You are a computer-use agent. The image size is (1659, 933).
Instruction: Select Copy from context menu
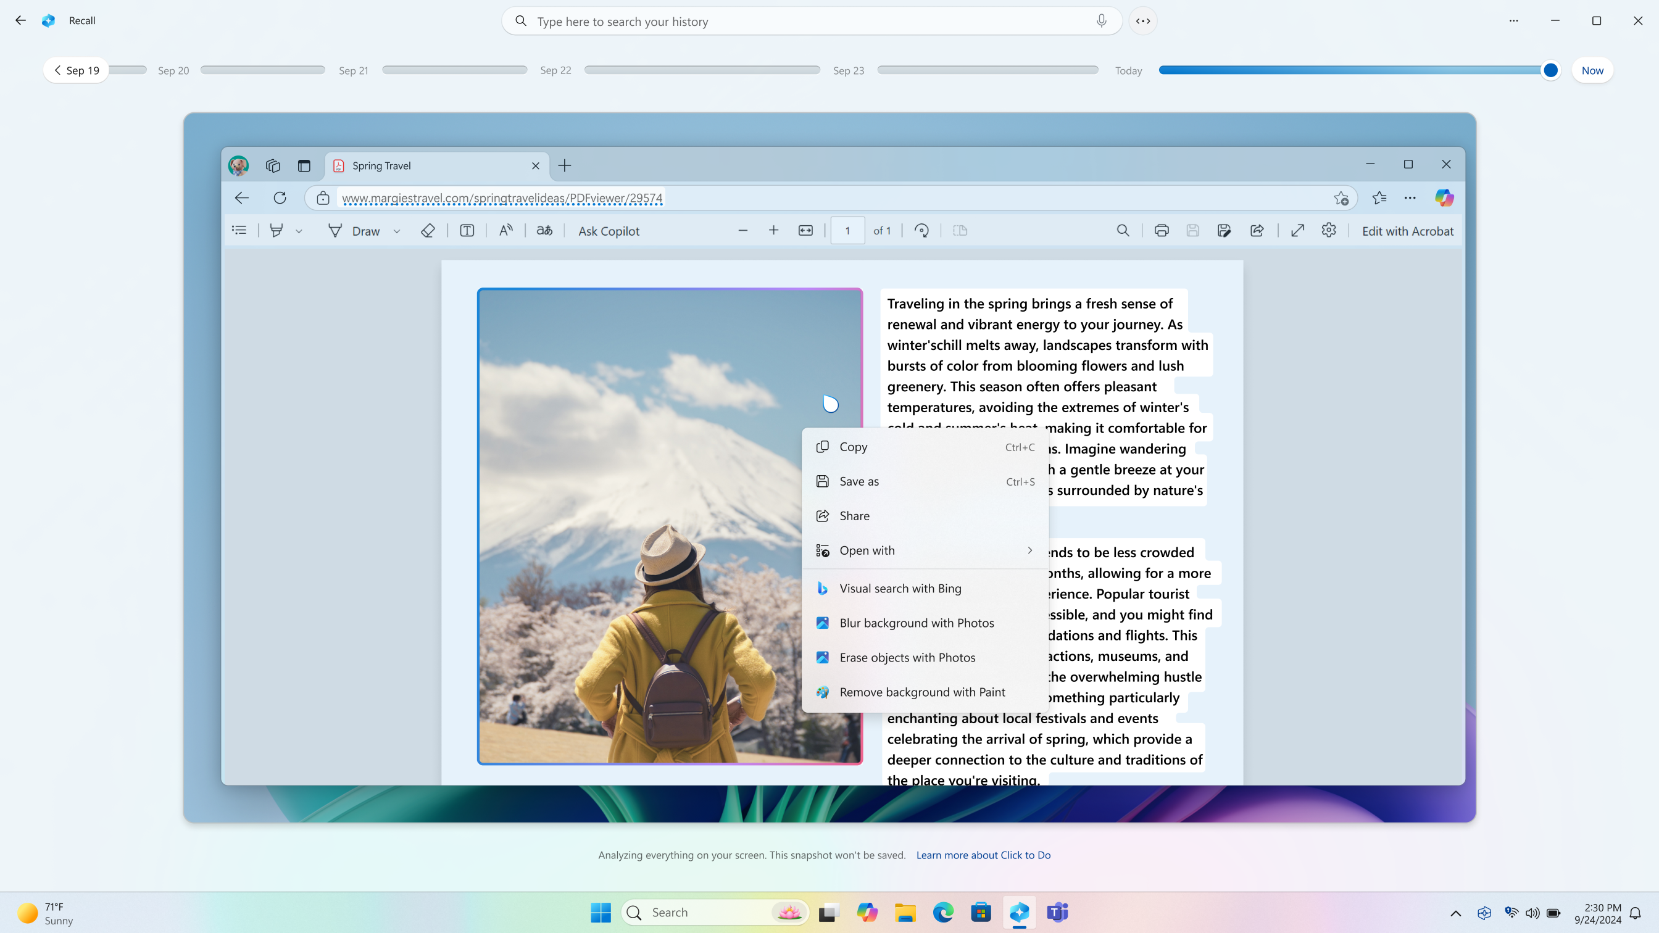854,447
